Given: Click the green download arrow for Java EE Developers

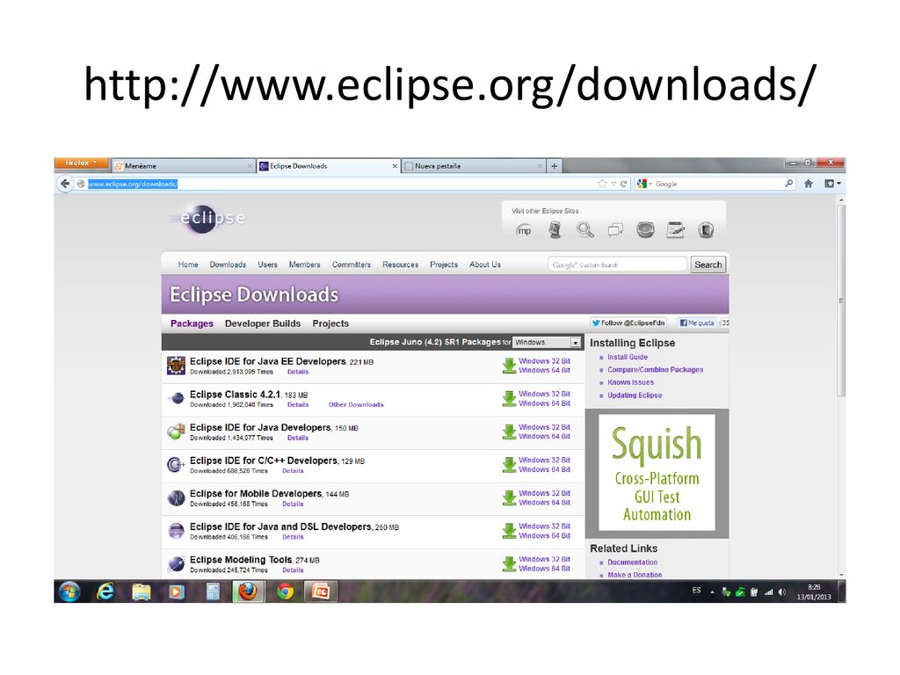Looking at the screenshot, I should 509,366.
